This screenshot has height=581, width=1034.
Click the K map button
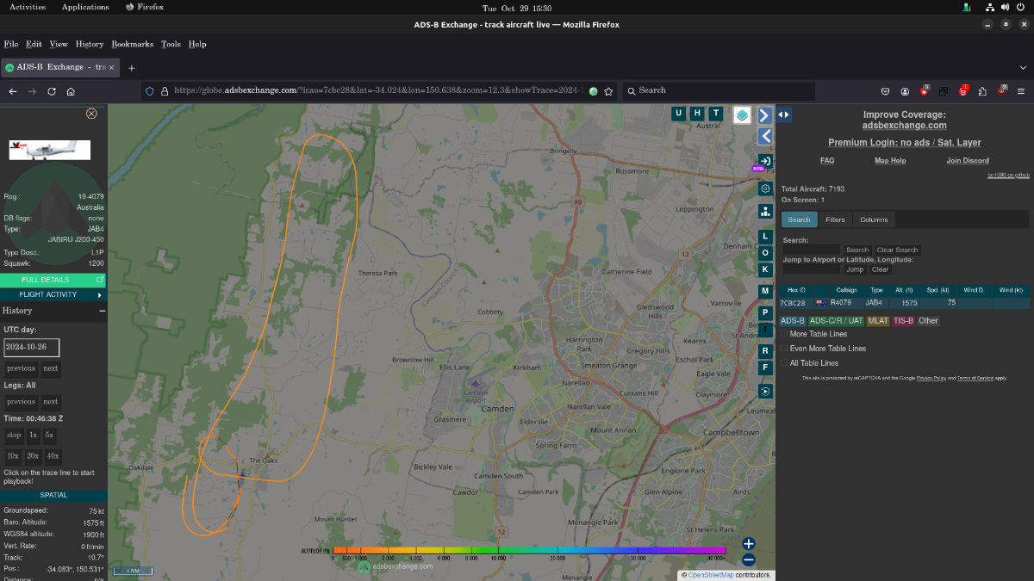click(765, 269)
